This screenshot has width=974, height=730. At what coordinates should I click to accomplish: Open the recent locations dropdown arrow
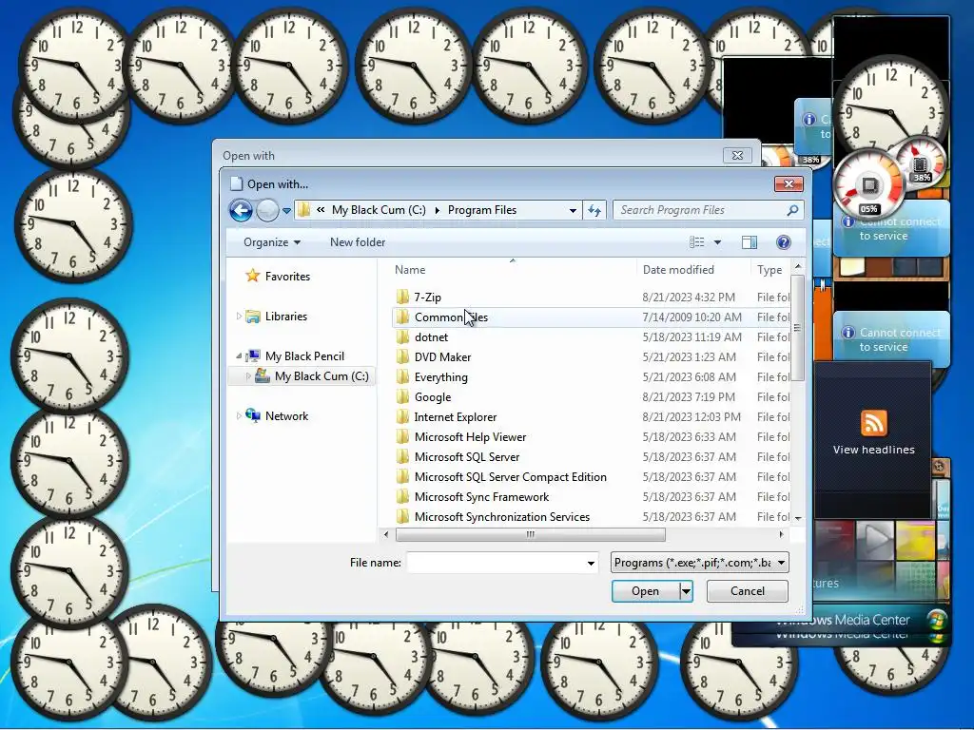[286, 211]
